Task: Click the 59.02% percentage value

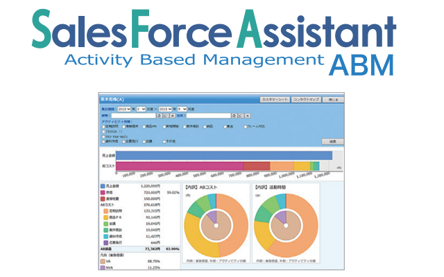Action: pos(173,193)
